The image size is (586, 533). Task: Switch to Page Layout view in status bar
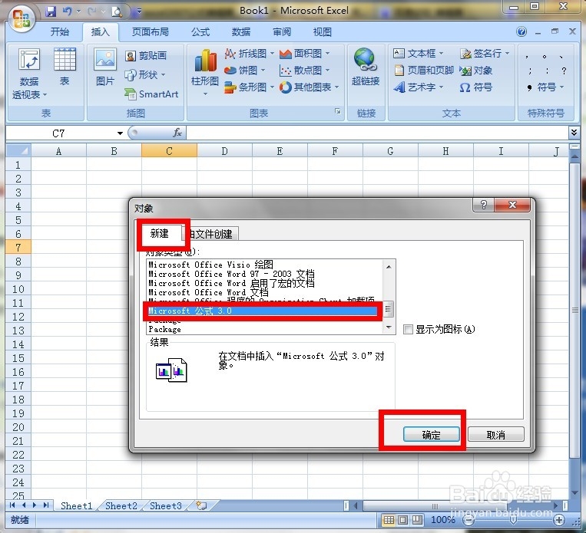click(x=403, y=519)
